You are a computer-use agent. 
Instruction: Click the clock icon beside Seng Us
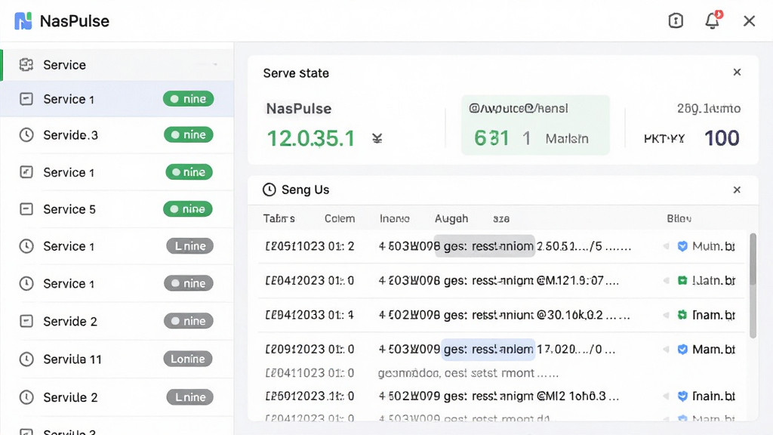(269, 190)
